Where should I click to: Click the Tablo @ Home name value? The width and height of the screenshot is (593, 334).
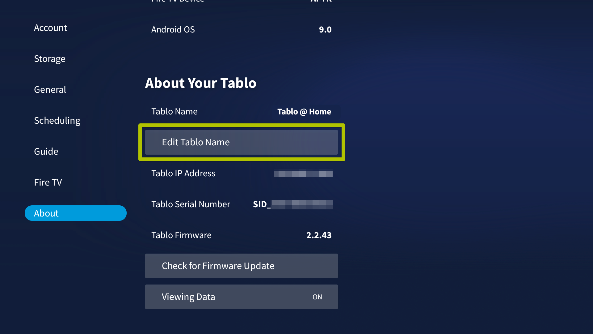pyautogui.click(x=304, y=112)
